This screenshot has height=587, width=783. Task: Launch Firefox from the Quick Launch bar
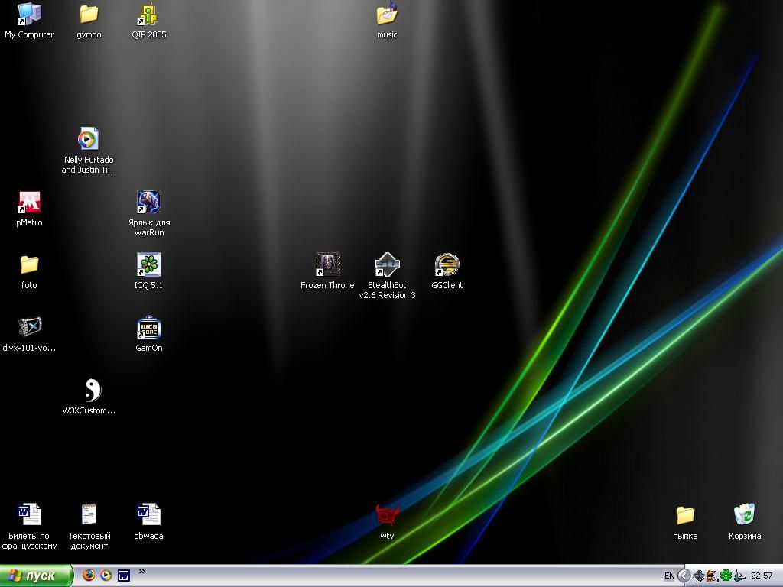point(89,576)
